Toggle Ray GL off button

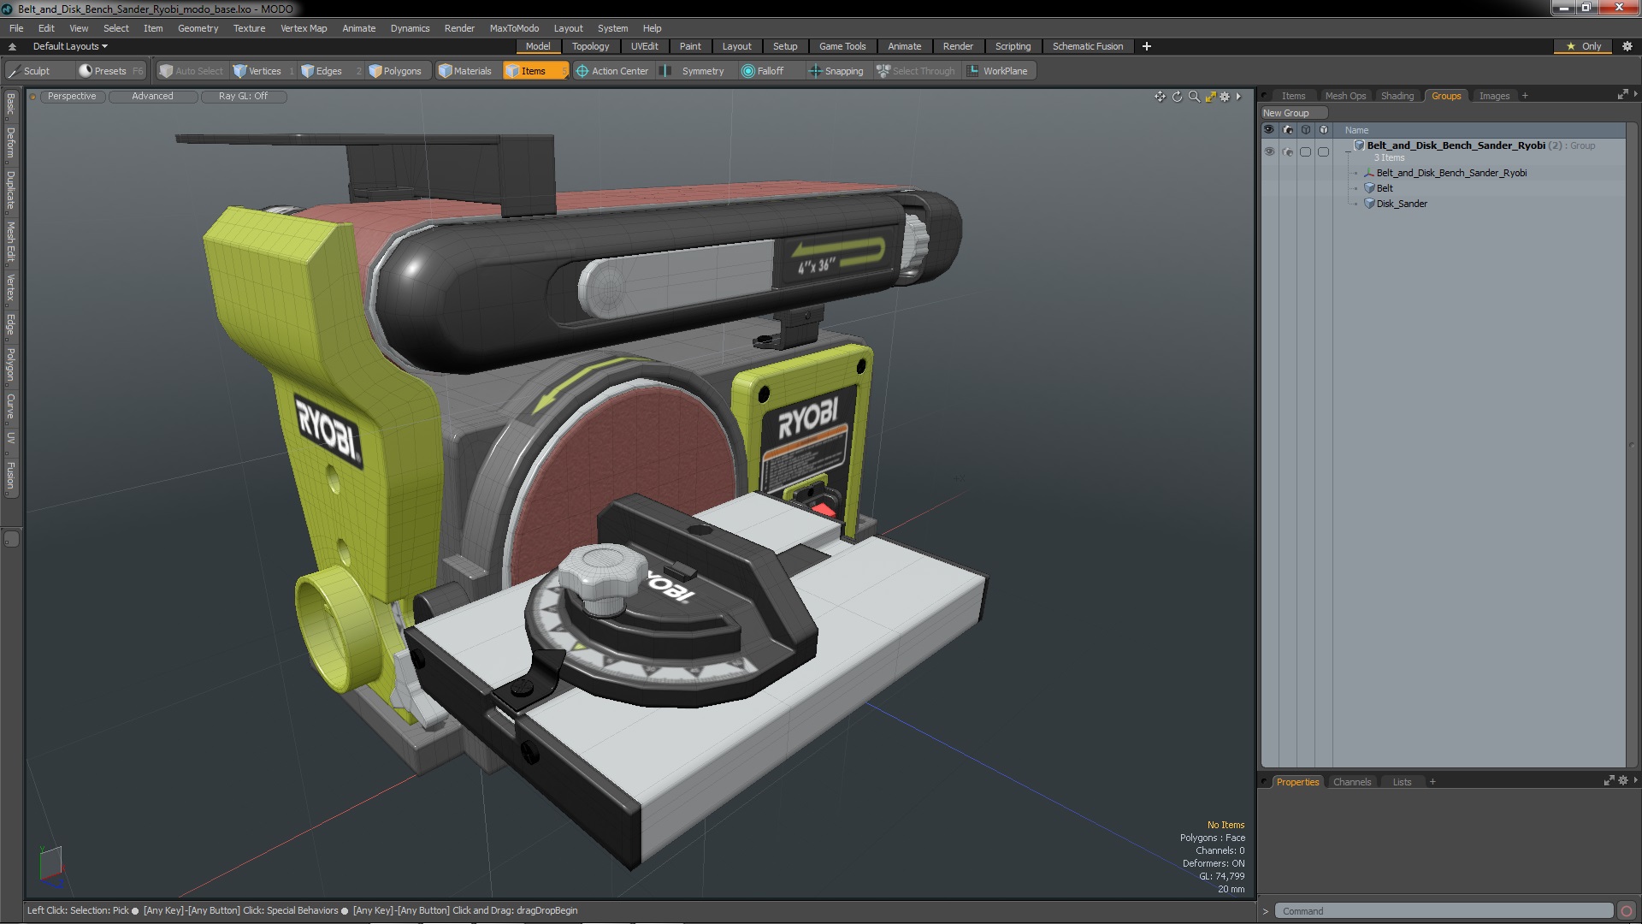243,97
